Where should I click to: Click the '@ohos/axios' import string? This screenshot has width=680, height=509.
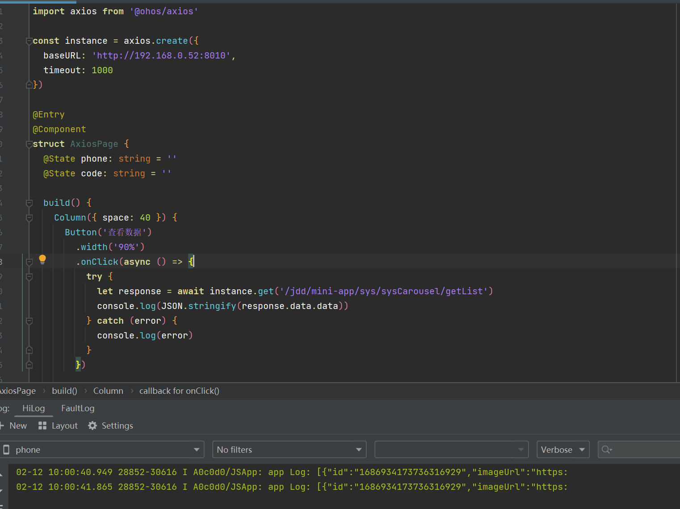pyautogui.click(x=164, y=11)
